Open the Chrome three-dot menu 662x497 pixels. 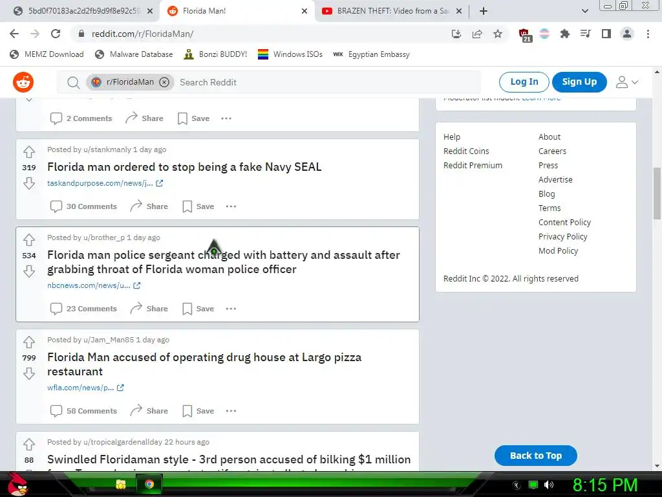point(648,34)
